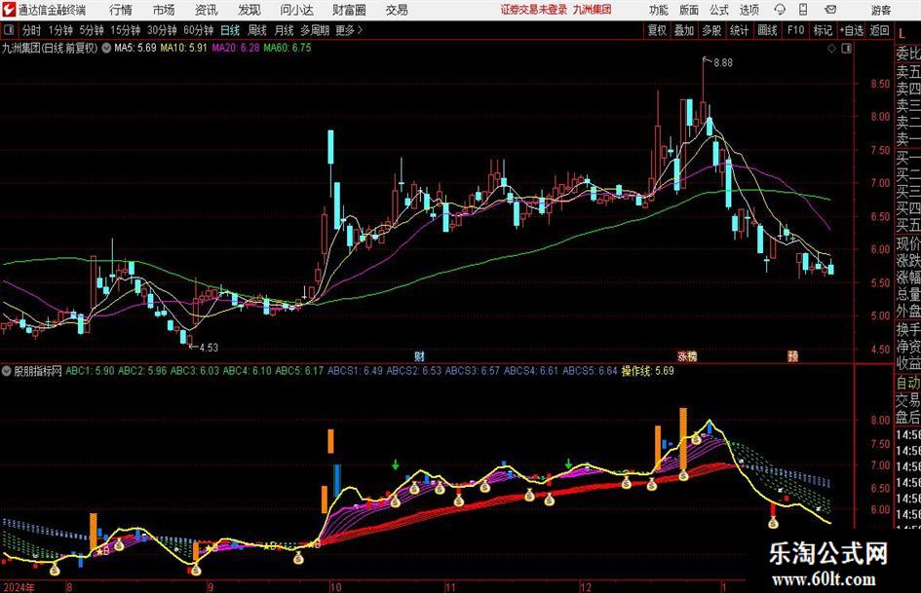
Task: Click the headset customer service icon
Action: tap(780, 10)
